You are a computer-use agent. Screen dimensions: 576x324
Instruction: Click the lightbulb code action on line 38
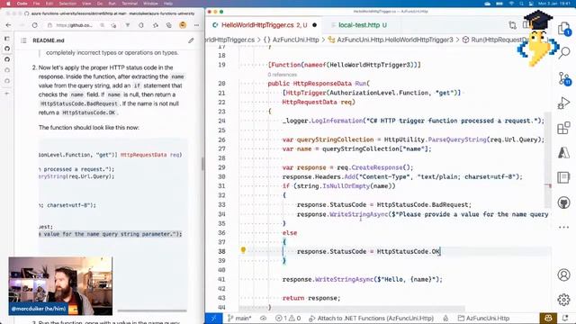point(243,250)
